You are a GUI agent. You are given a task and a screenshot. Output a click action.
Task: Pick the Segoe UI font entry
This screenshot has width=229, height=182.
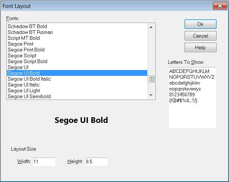[x=18, y=67]
